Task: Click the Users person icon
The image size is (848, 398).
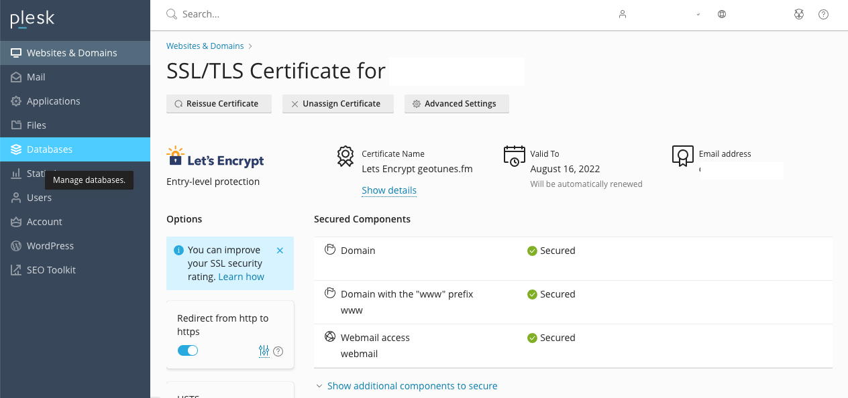Action: click(16, 198)
